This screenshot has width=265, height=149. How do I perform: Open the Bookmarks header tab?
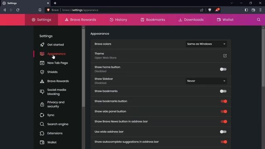tap(153, 20)
